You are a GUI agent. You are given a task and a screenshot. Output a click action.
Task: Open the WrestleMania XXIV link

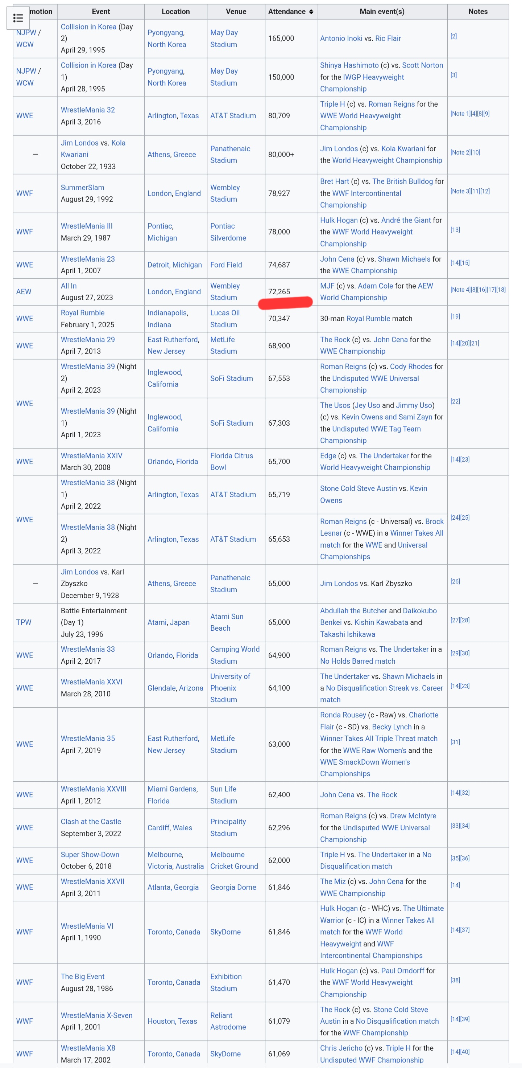click(92, 456)
